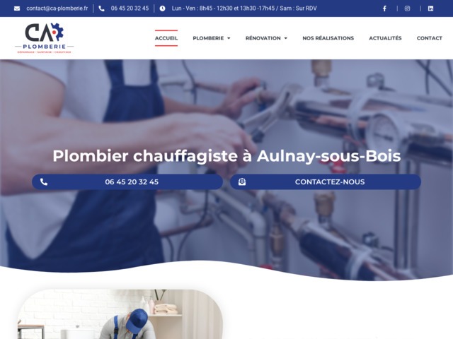The image size is (453, 339).
Task: Click the phone icon in the top bar
Action: tap(101, 8)
